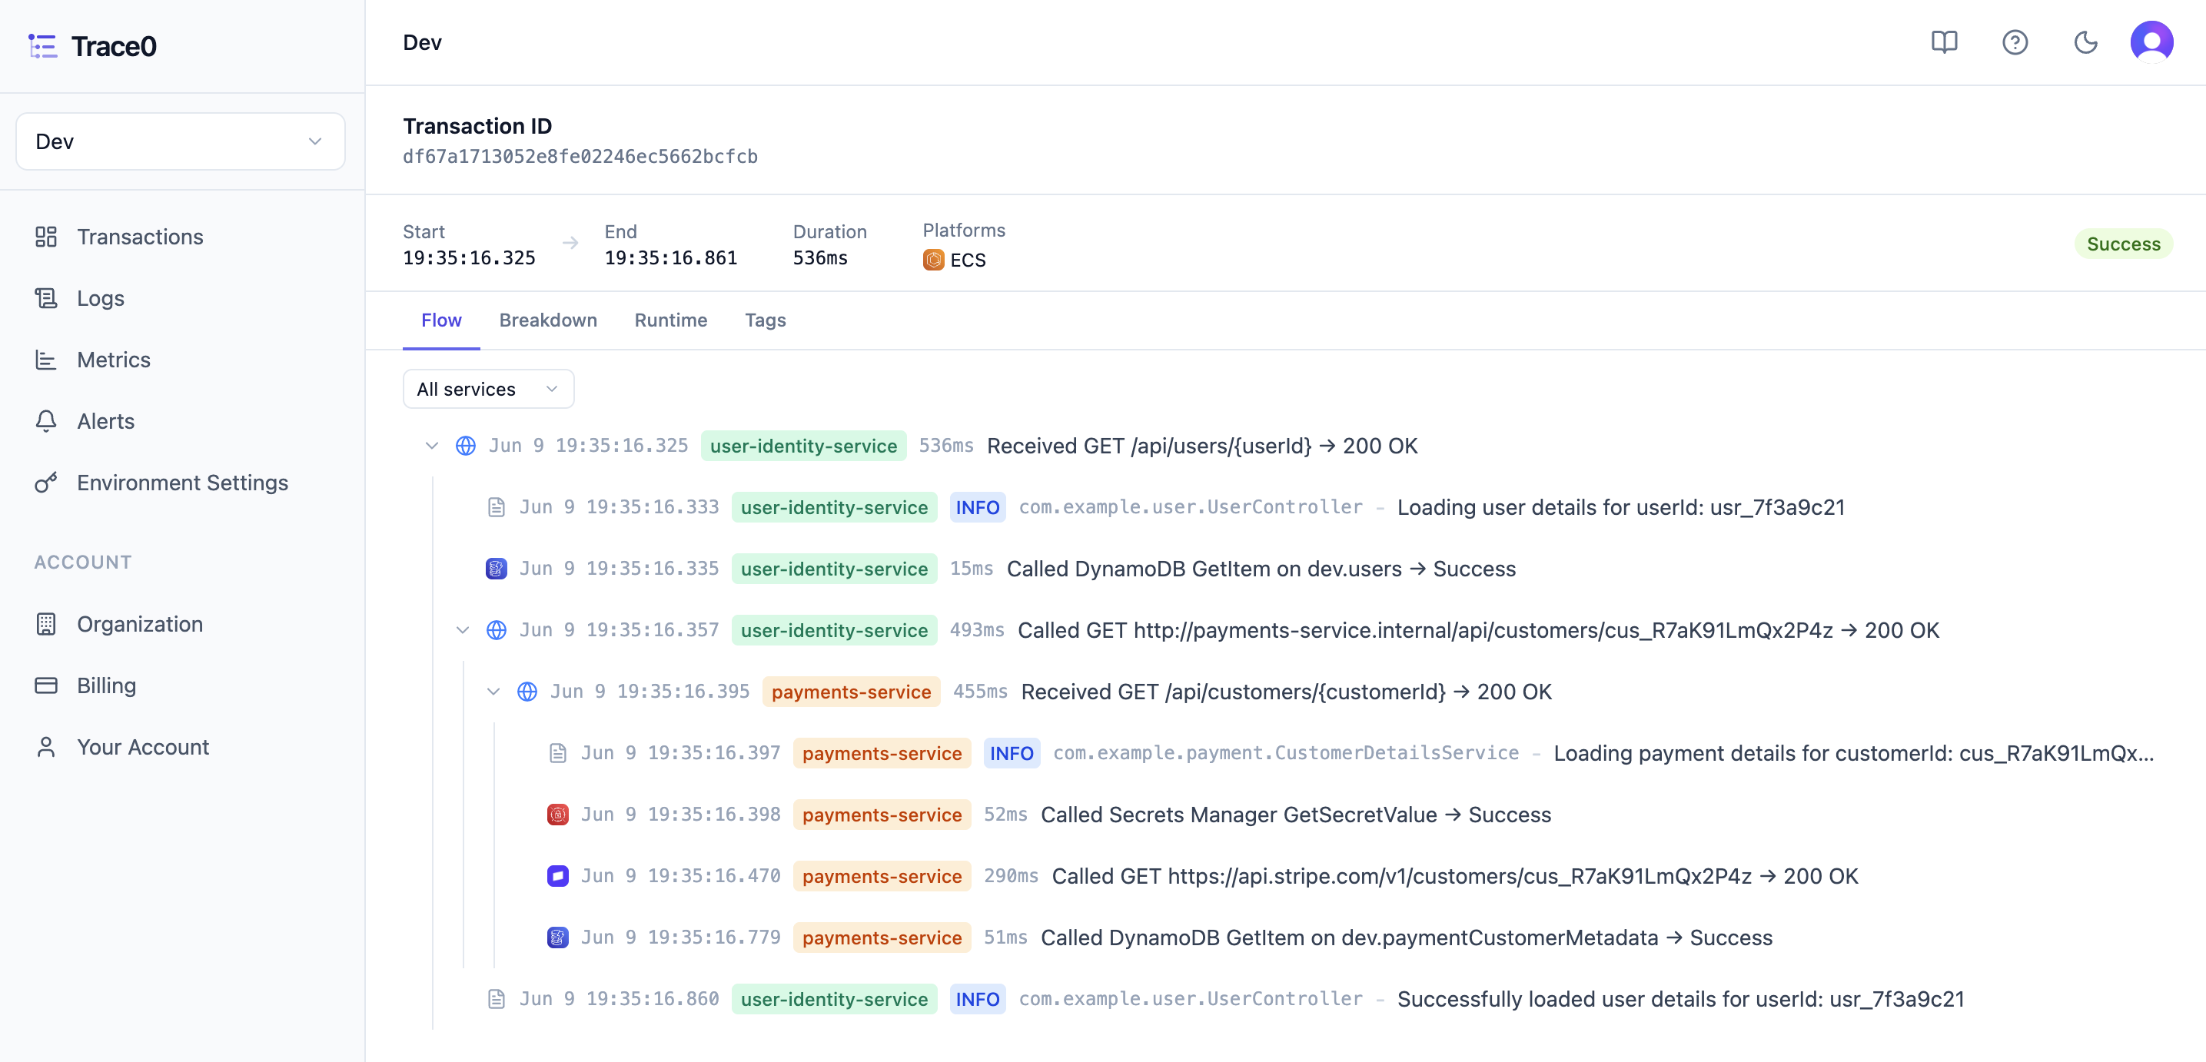Click payments-service tag on 455ms row
This screenshot has height=1062, width=2206.
click(x=851, y=692)
